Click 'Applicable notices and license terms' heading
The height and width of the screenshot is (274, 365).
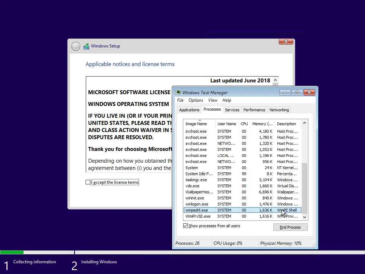(130, 64)
